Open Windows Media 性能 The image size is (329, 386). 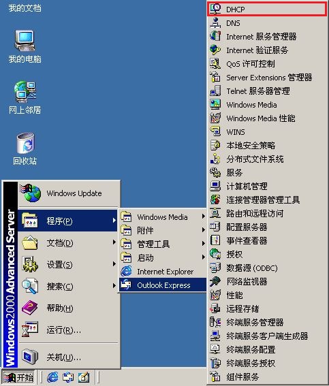(x=267, y=118)
